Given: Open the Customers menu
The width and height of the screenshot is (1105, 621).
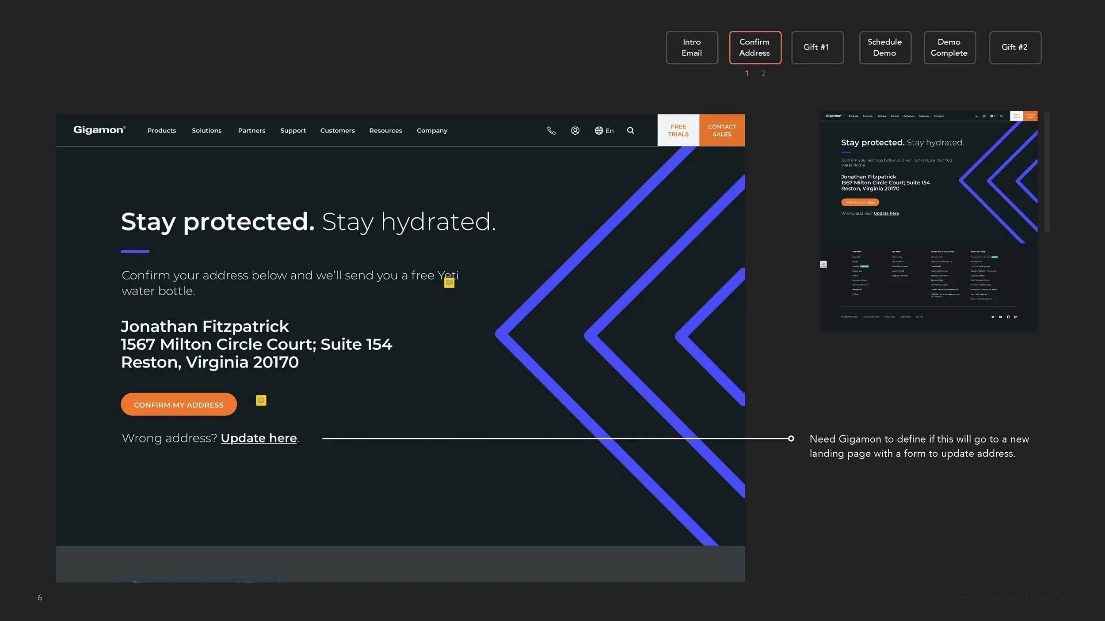Looking at the screenshot, I should pos(338,130).
